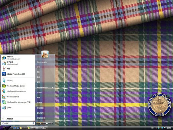Open the 画图 Paint program
Image resolution: width=173 pixels, height=130 pixels.
18,69
